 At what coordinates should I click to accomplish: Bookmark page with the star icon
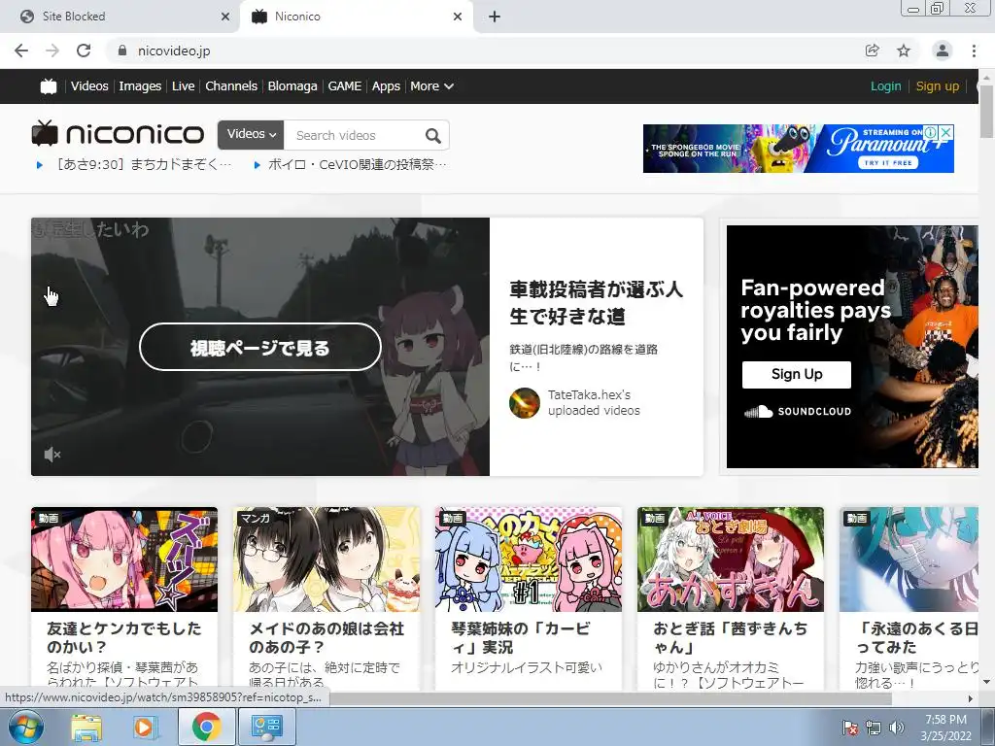click(904, 51)
